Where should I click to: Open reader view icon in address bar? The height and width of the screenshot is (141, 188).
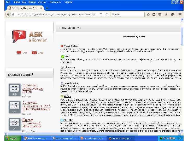pyautogui.click(x=101, y=14)
